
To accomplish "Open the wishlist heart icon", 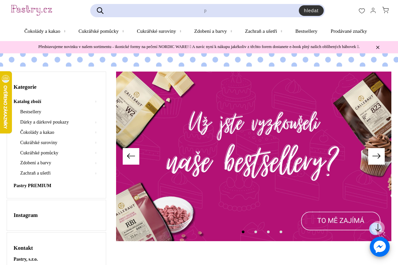I will coord(362,11).
